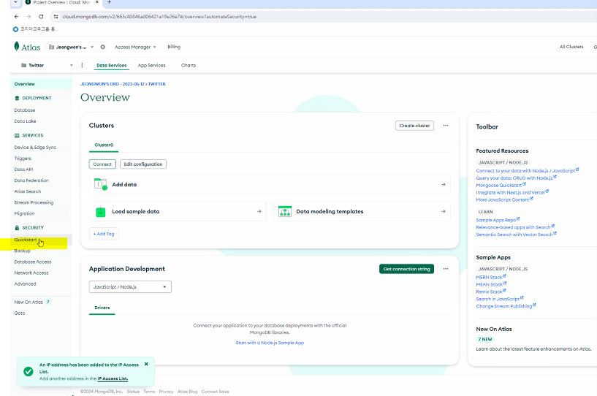The width and height of the screenshot is (597, 396).
Task: Open New On Atlas sidebar item
Action: click(32, 302)
